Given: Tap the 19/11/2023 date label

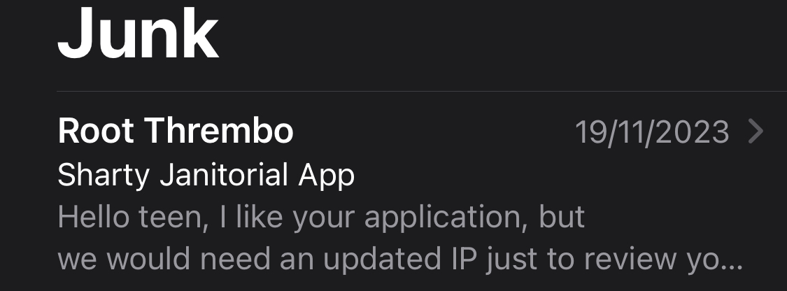Looking at the screenshot, I should tap(651, 132).
